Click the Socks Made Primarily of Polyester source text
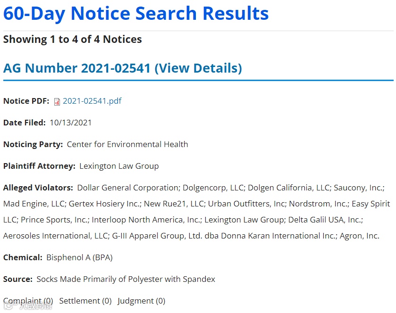This screenshot has height=313, width=396. pos(126,279)
